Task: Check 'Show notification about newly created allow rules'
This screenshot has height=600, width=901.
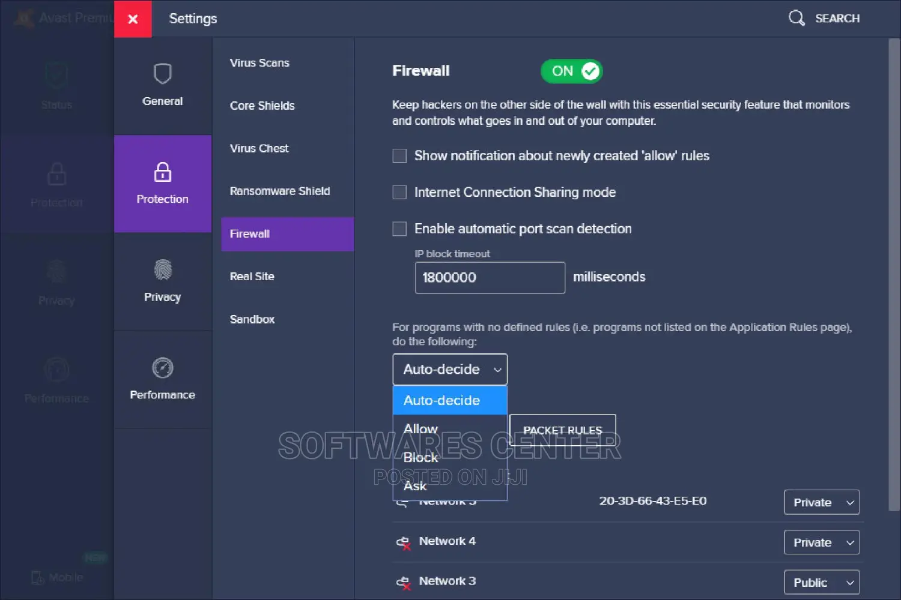Action: point(399,156)
